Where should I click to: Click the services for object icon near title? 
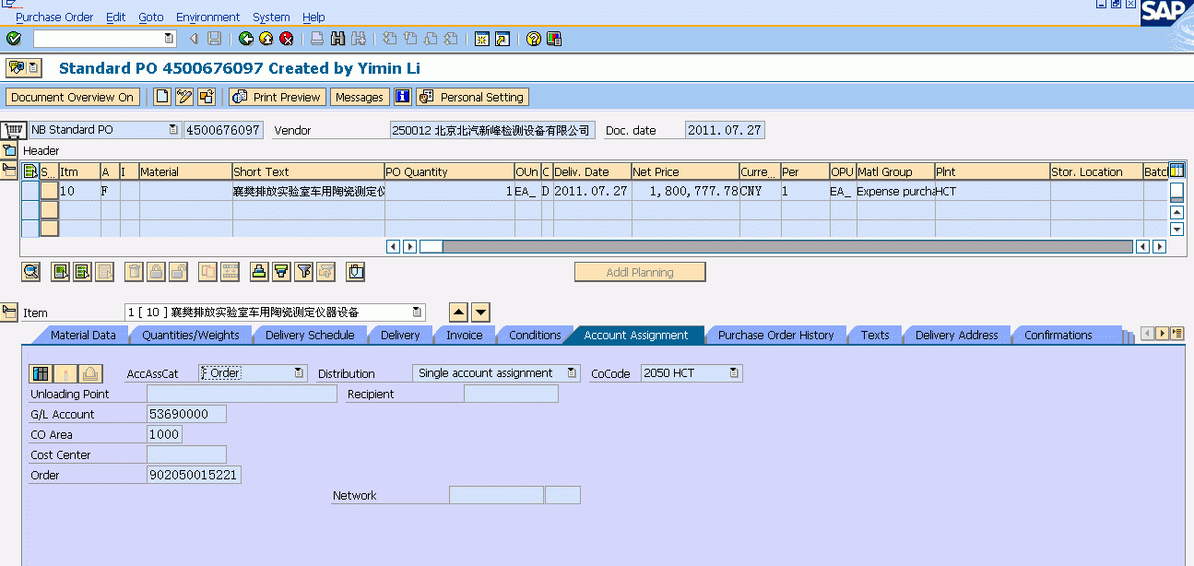[24, 67]
